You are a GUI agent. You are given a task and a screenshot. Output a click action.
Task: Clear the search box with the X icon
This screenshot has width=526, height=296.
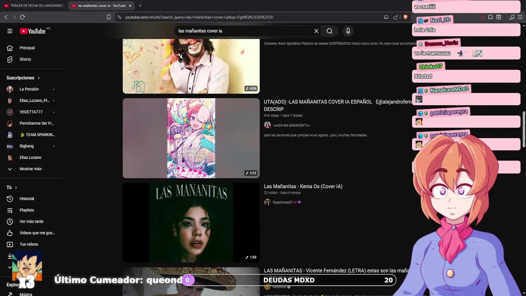click(316, 31)
